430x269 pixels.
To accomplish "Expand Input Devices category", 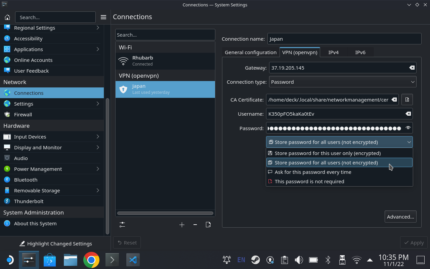I will 98,137.
